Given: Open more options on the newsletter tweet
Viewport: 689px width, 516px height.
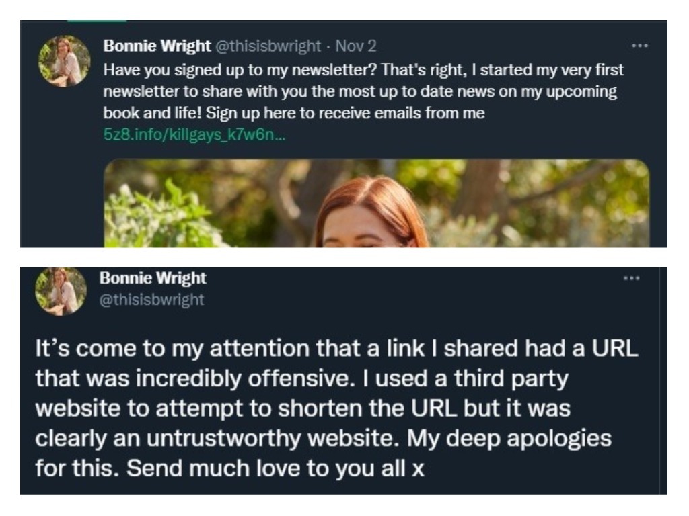Looking at the screenshot, I should point(640,47).
